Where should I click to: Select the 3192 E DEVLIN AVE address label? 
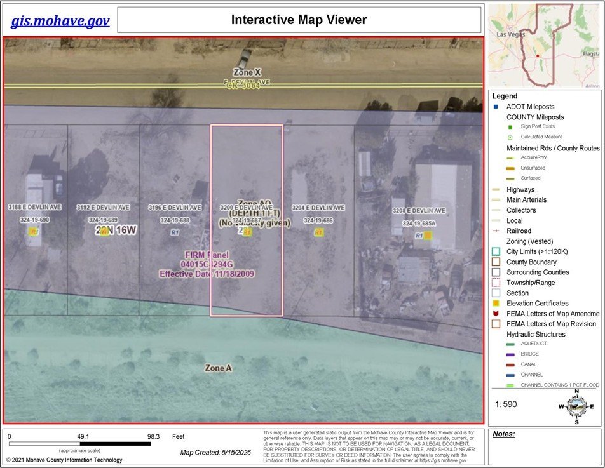tap(103, 208)
